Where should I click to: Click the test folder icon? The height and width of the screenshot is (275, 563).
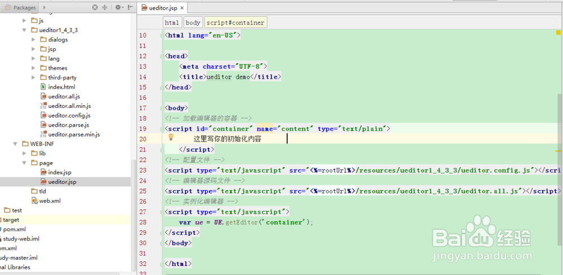pos(7,210)
